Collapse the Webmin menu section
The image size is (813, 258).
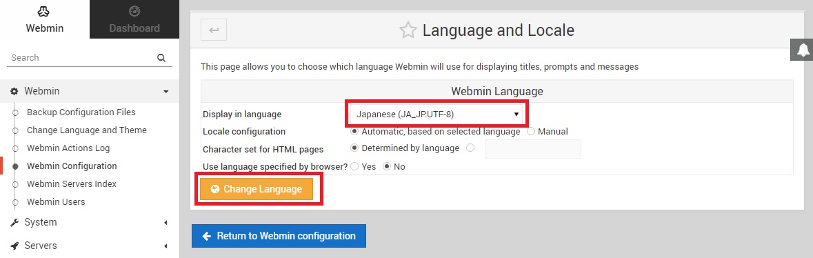[x=90, y=91]
